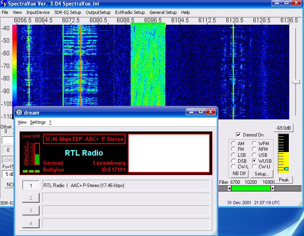
Task: Click the German language label
Action: 53,163
